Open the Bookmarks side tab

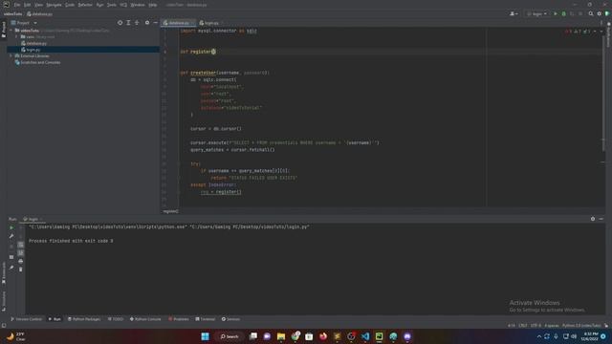tap(4, 272)
